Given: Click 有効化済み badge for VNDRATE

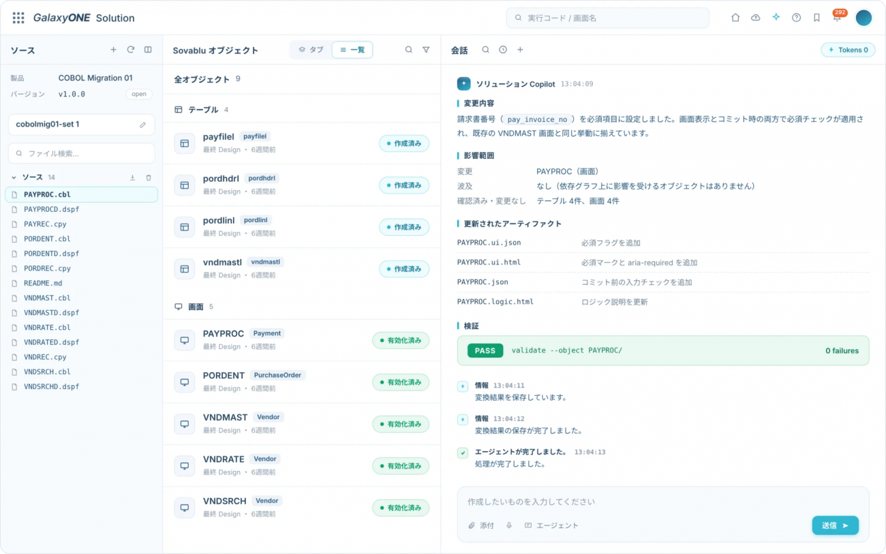Looking at the screenshot, I should point(401,466).
